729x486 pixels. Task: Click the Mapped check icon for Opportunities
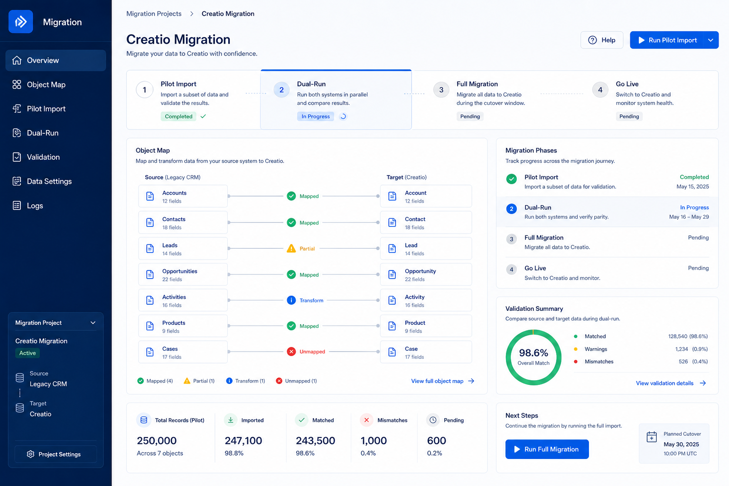(x=291, y=275)
